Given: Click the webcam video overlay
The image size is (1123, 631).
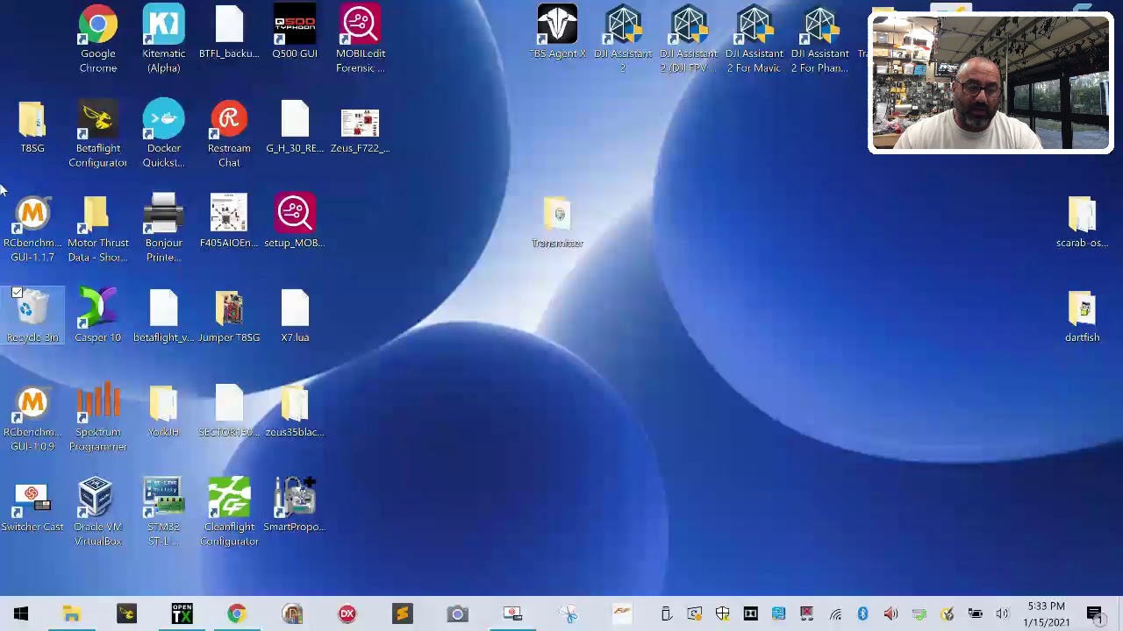Looking at the screenshot, I should tap(991, 83).
